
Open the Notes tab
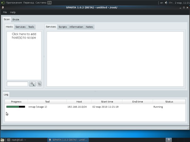[x=89, y=27]
